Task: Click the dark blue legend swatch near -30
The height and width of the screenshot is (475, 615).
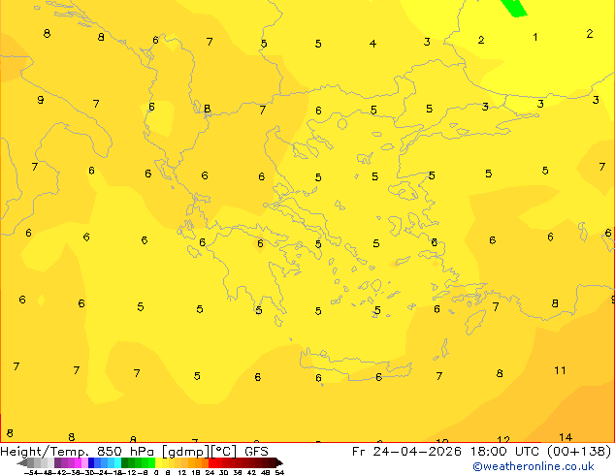Action: tap(91, 462)
